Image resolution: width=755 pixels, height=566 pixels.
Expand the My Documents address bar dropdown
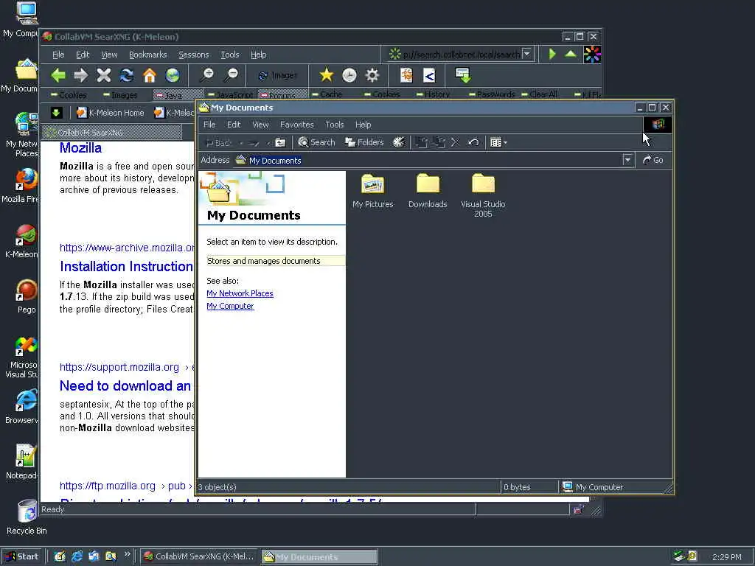point(627,160)
